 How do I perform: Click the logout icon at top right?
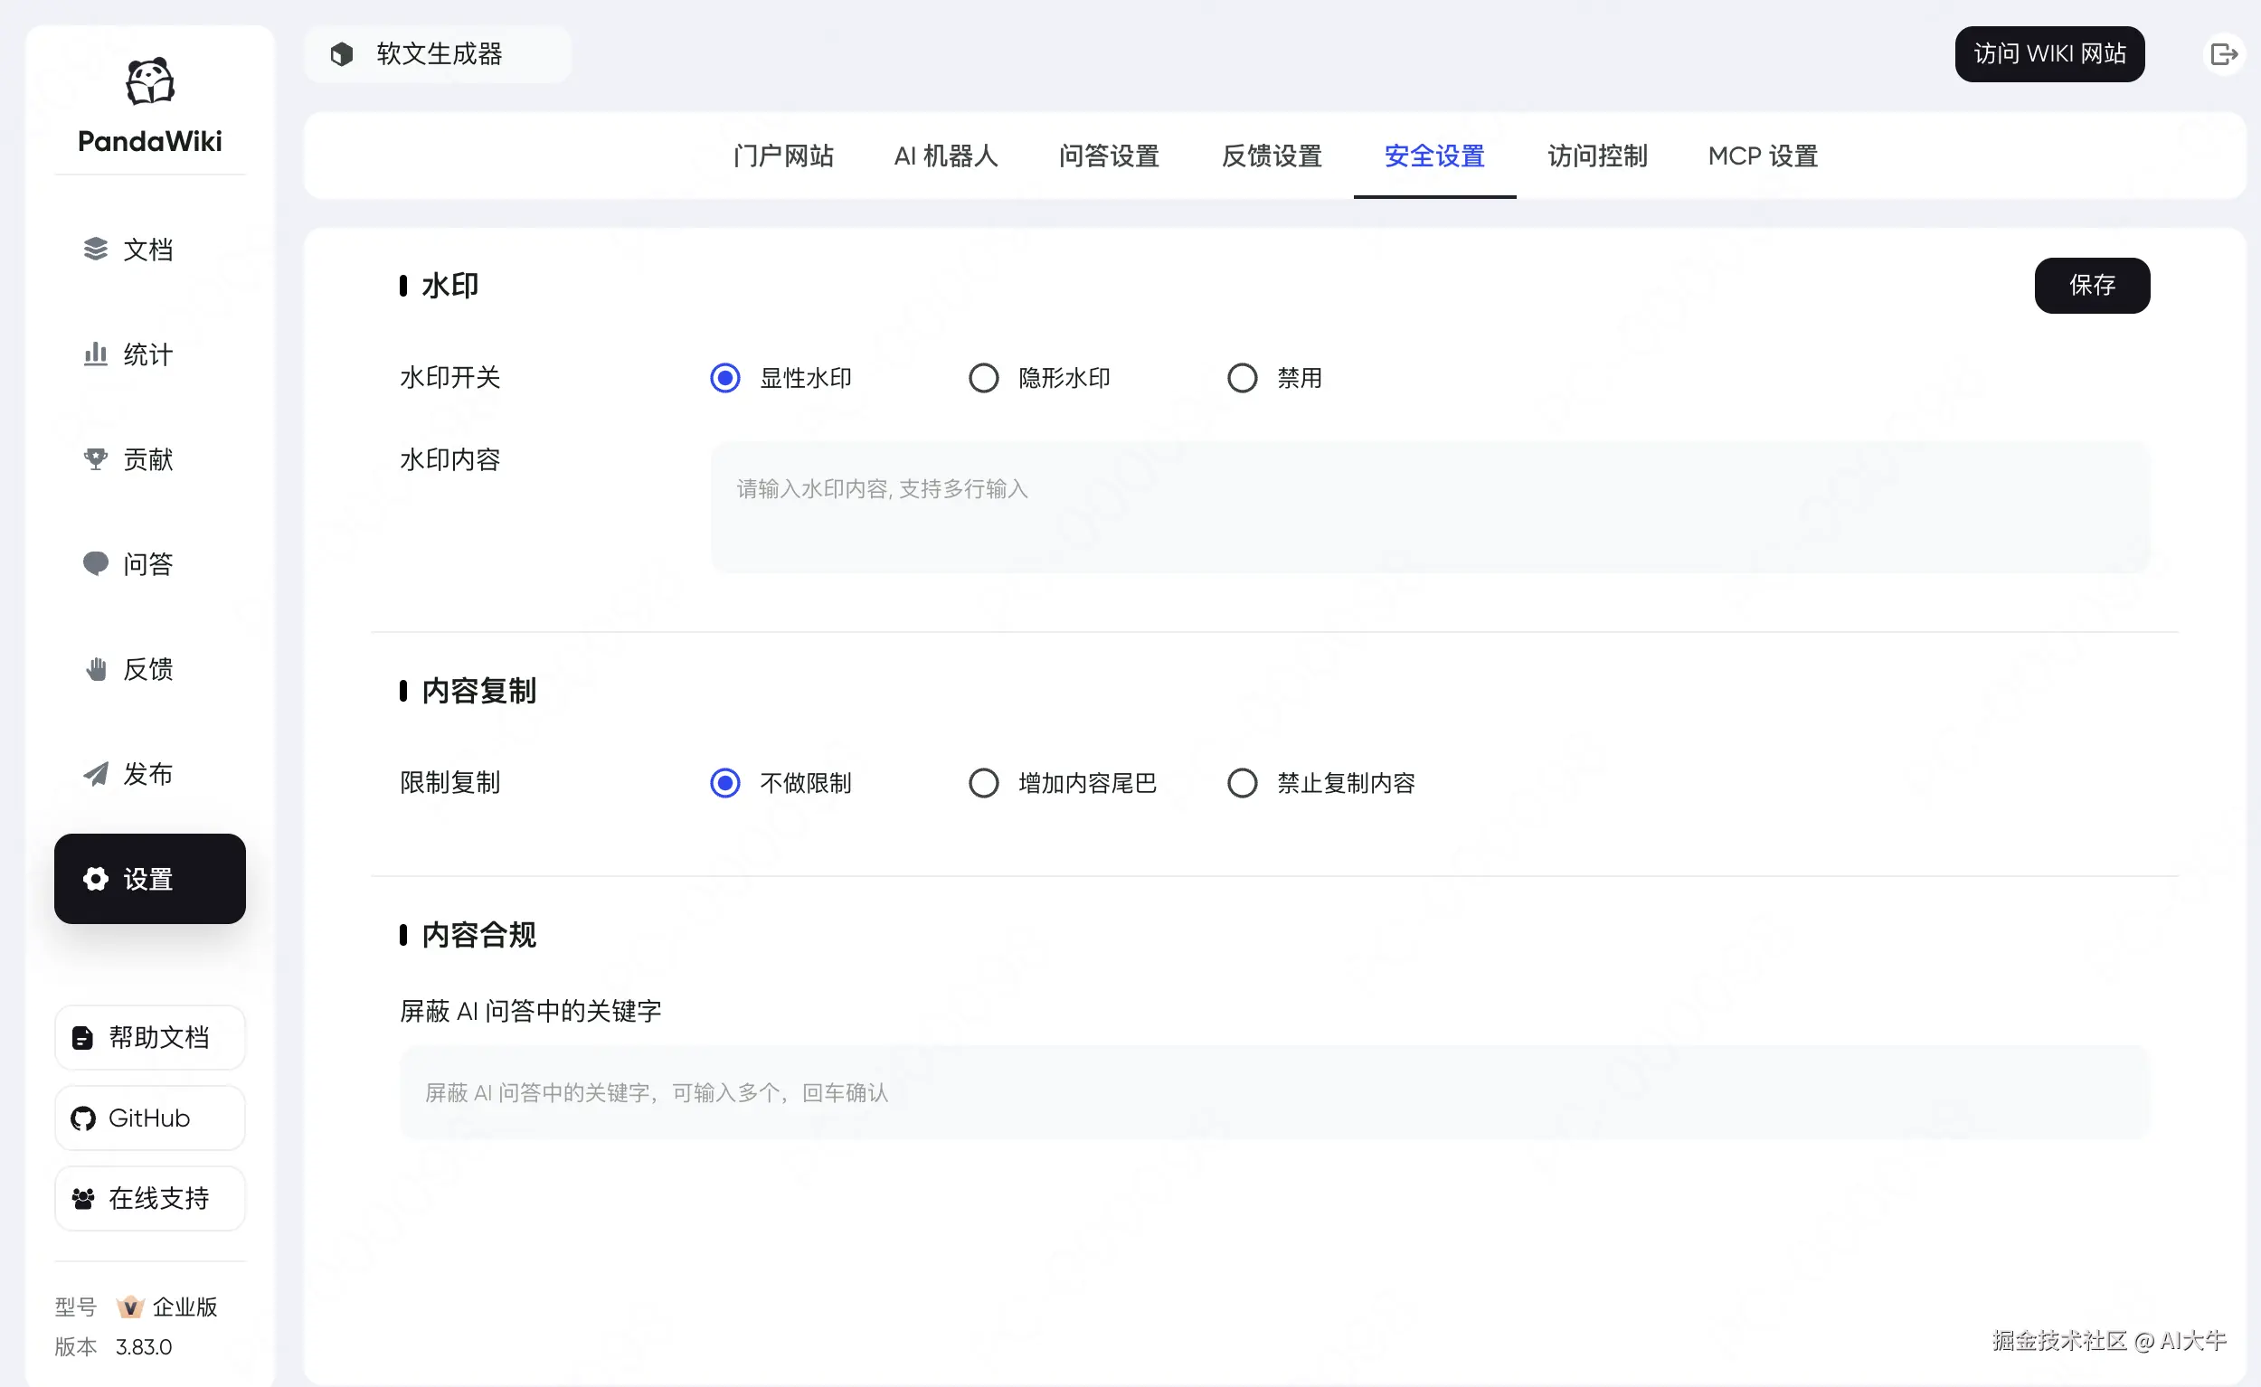(x=2224, y=54)
